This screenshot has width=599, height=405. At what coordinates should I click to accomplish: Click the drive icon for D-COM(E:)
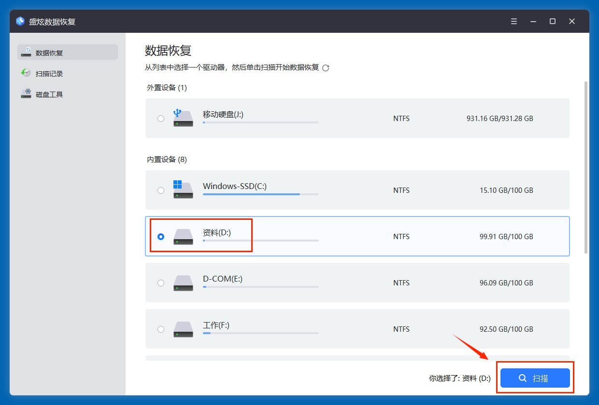[x=184, y=283]
